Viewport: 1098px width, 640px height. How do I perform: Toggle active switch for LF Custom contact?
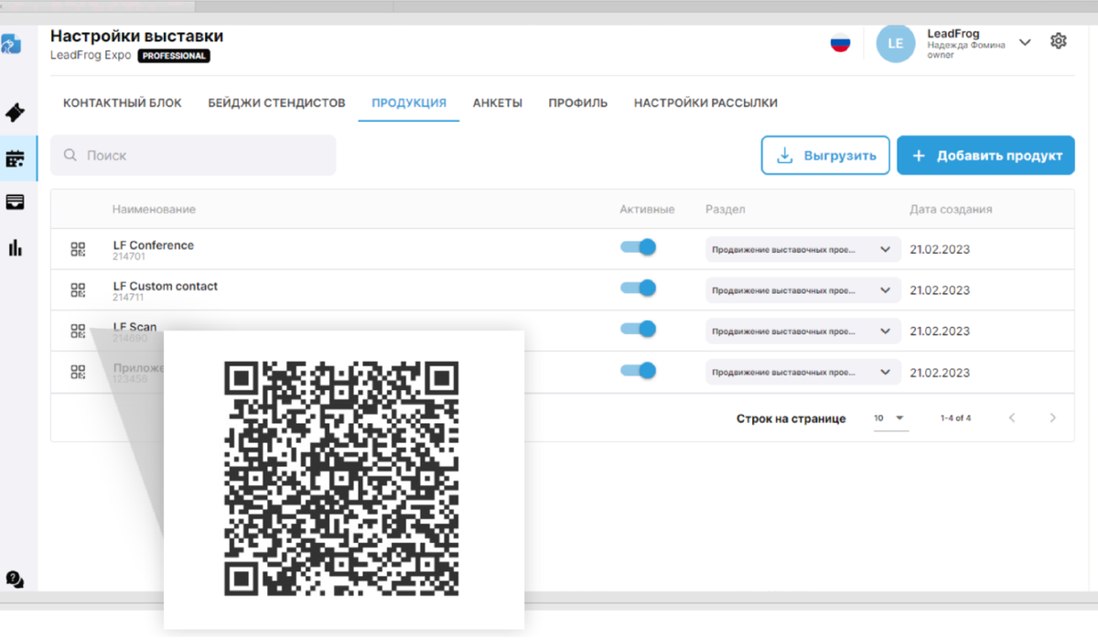tap(639, 287)
